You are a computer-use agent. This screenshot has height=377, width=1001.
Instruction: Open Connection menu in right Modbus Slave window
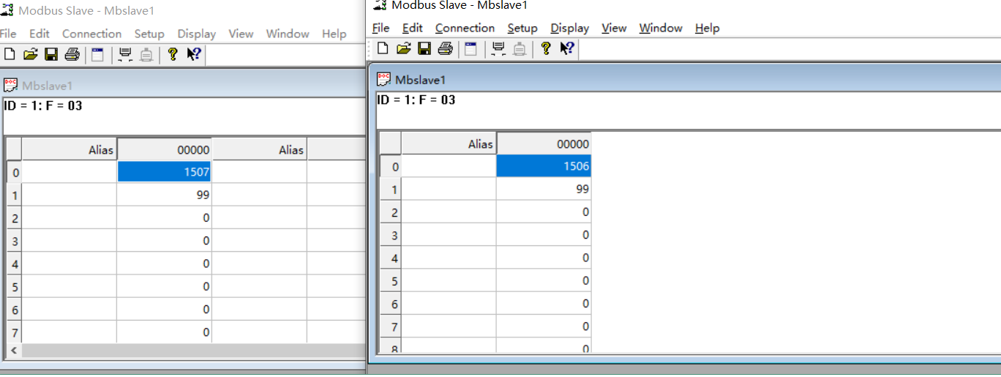(x=465, y=28)
